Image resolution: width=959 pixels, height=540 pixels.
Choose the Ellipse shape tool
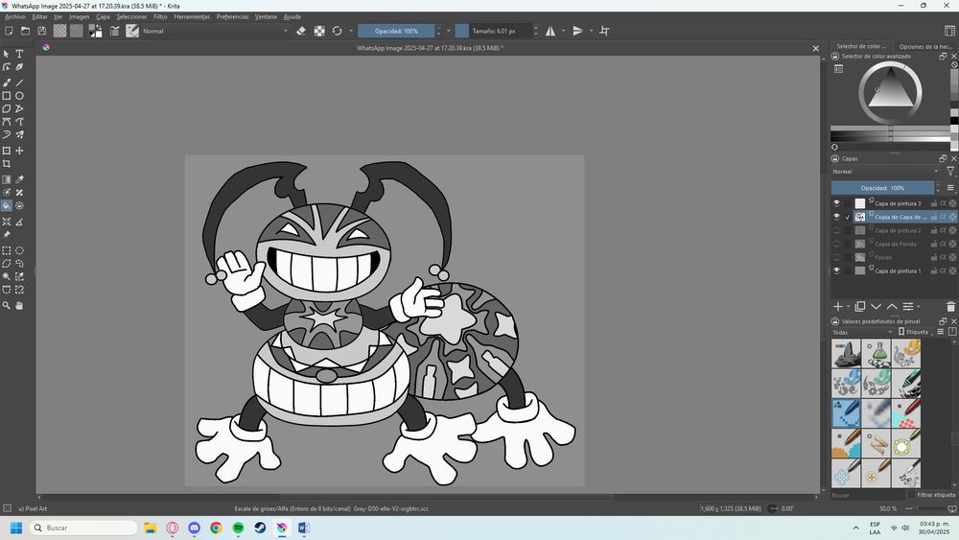(x=19, y=96)
